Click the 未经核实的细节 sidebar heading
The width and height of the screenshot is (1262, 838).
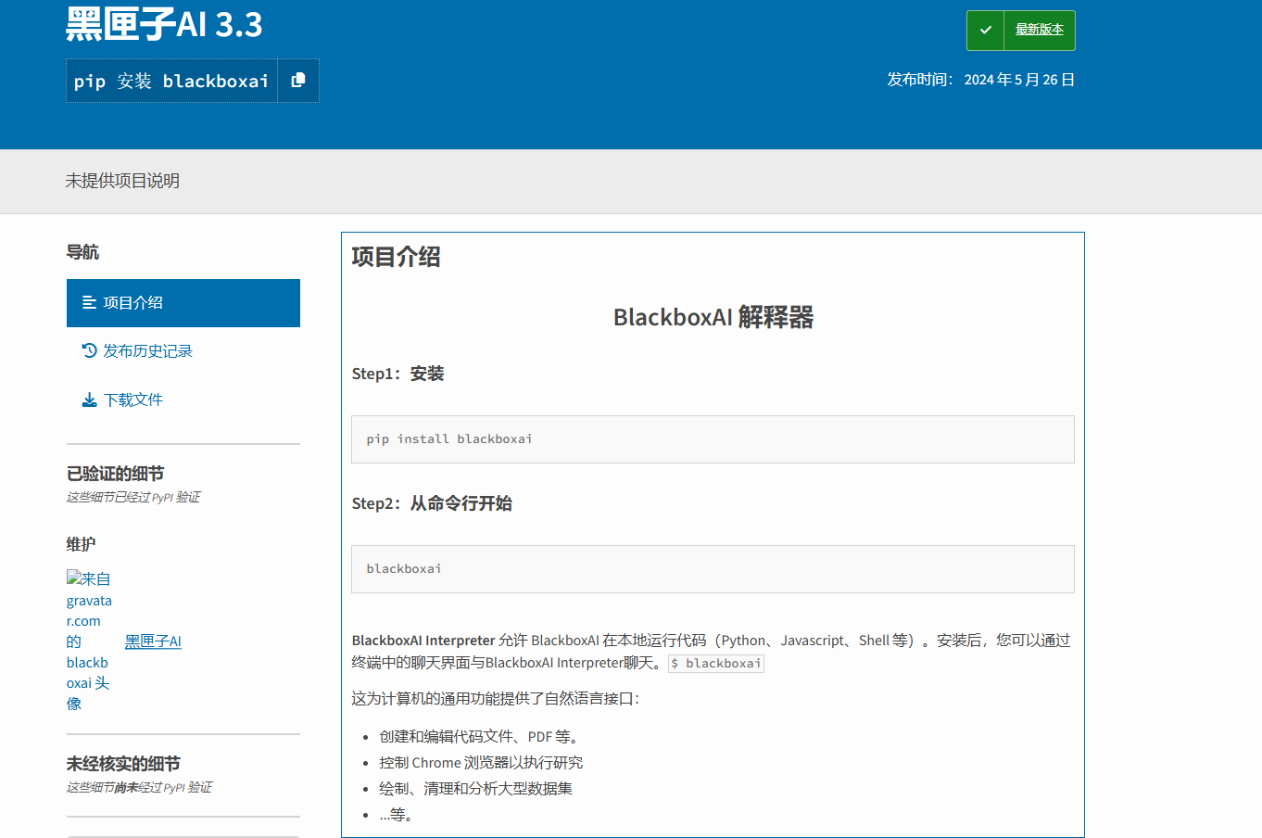pos(123,764)
